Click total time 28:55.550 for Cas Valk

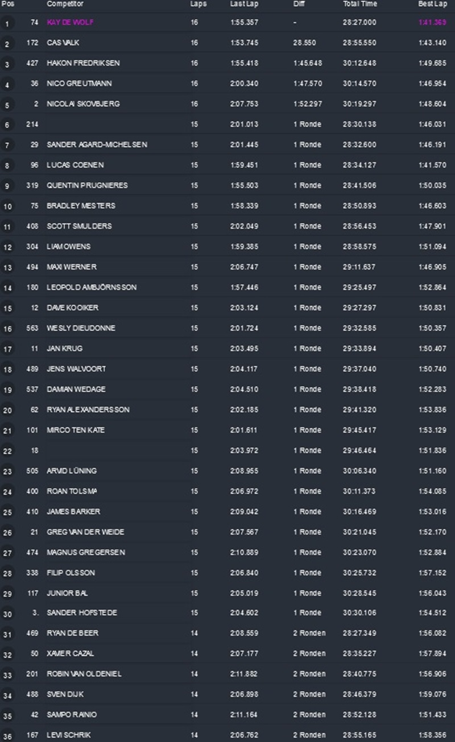(x=359, y=43)
